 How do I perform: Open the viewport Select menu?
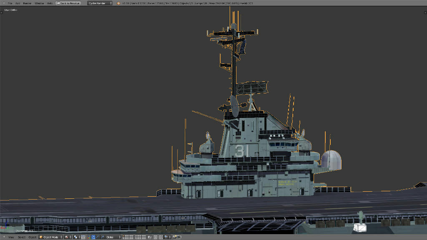pos(22,237)
